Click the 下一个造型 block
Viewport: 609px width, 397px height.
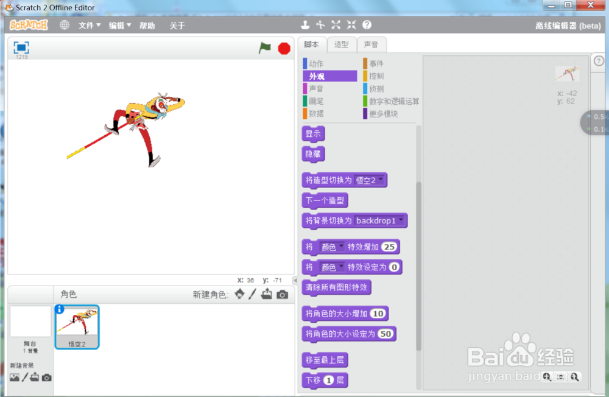coord(325,201)
